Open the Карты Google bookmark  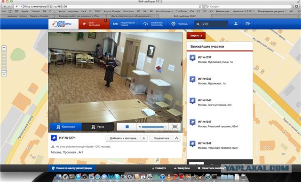point(112,11)
